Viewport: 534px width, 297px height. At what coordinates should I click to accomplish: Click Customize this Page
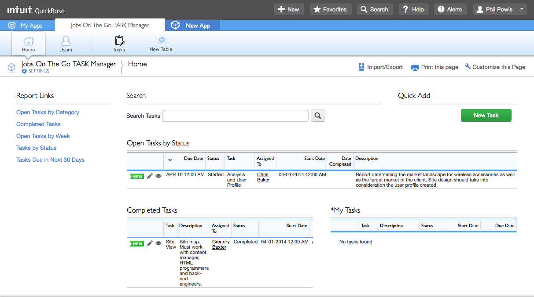[x=495, y=67]
